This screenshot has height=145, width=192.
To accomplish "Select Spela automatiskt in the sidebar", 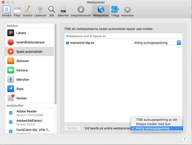I will coord(29,51).
